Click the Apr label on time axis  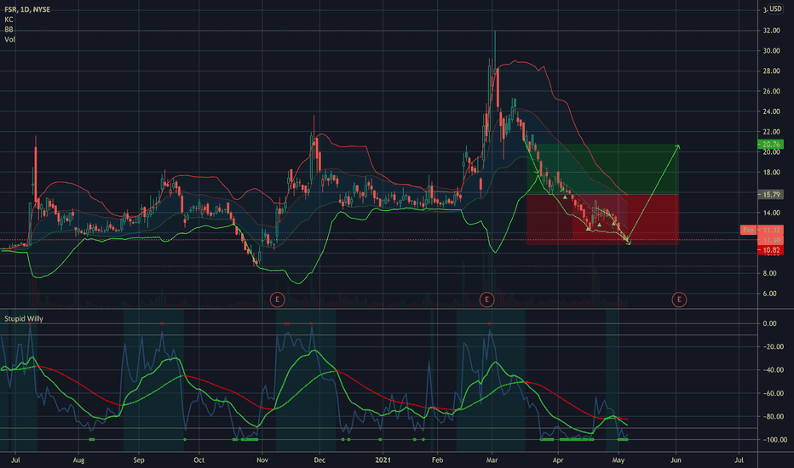557,459
